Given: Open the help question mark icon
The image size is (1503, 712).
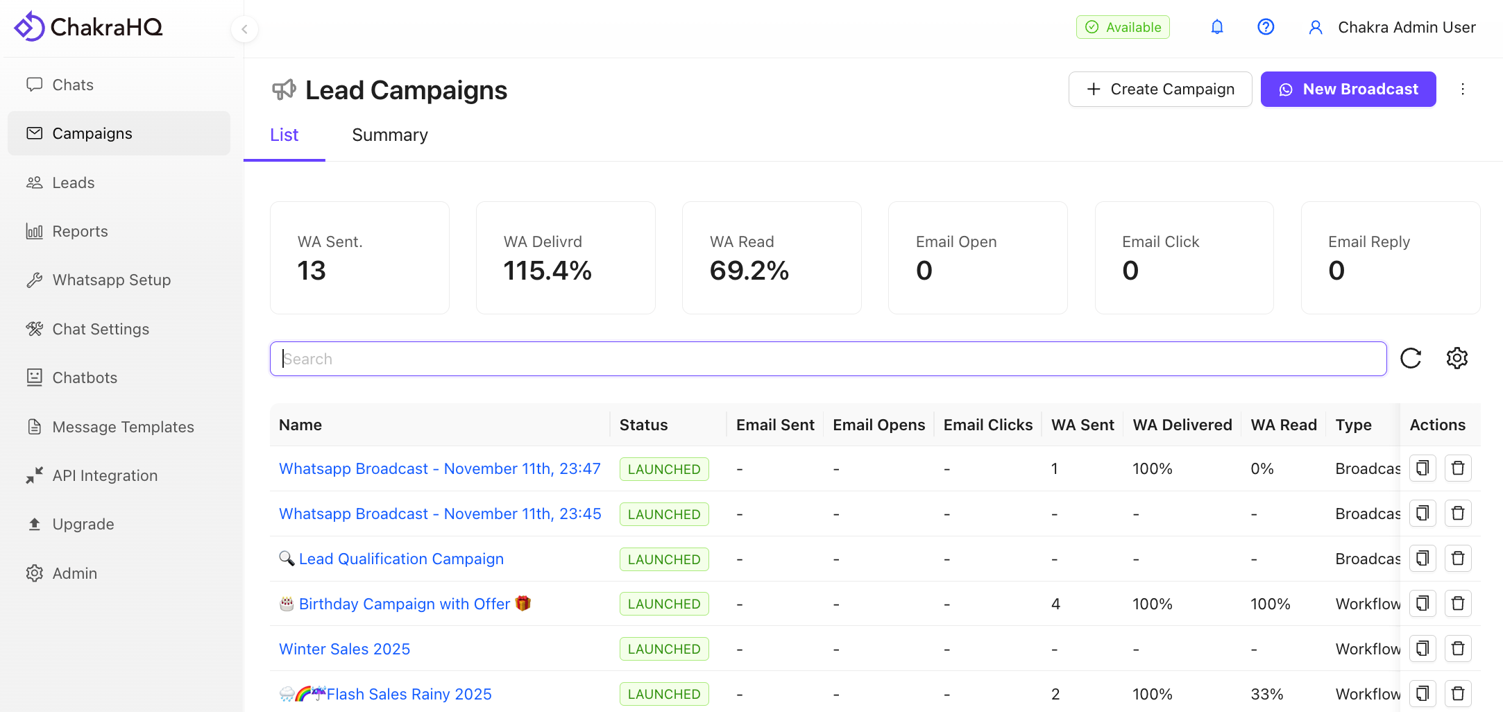Looking at the screenshot, I should [x=1266, y=26].
